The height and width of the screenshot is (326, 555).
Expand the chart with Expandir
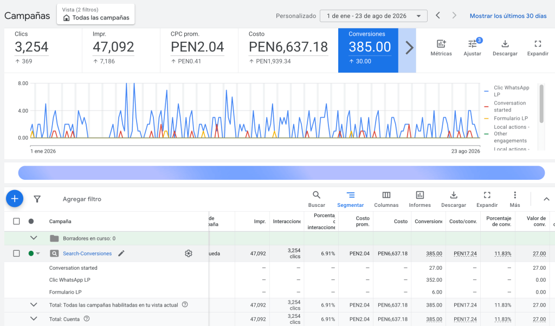click(538, 48)
